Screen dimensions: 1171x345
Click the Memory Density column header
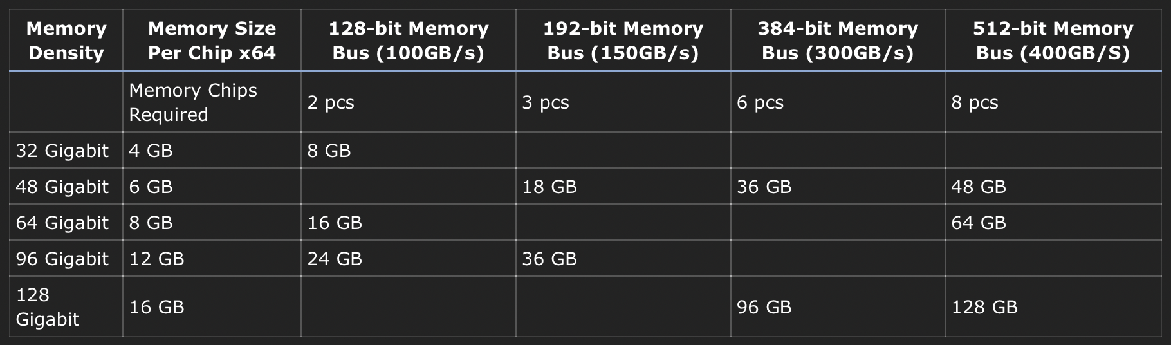(66, 41)
